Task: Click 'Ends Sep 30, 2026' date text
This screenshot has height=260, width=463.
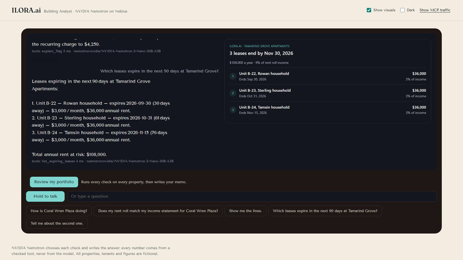Action: click(252, 79)
